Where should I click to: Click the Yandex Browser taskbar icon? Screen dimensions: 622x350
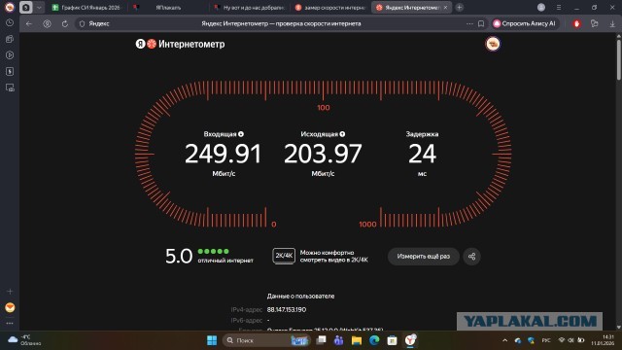410,340
